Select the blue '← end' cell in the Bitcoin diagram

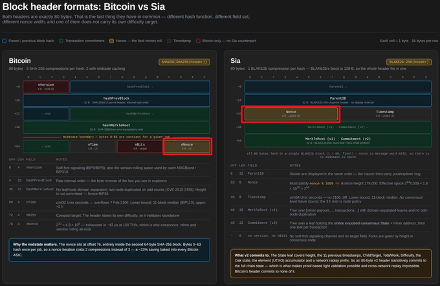click(x=46, y=114)
